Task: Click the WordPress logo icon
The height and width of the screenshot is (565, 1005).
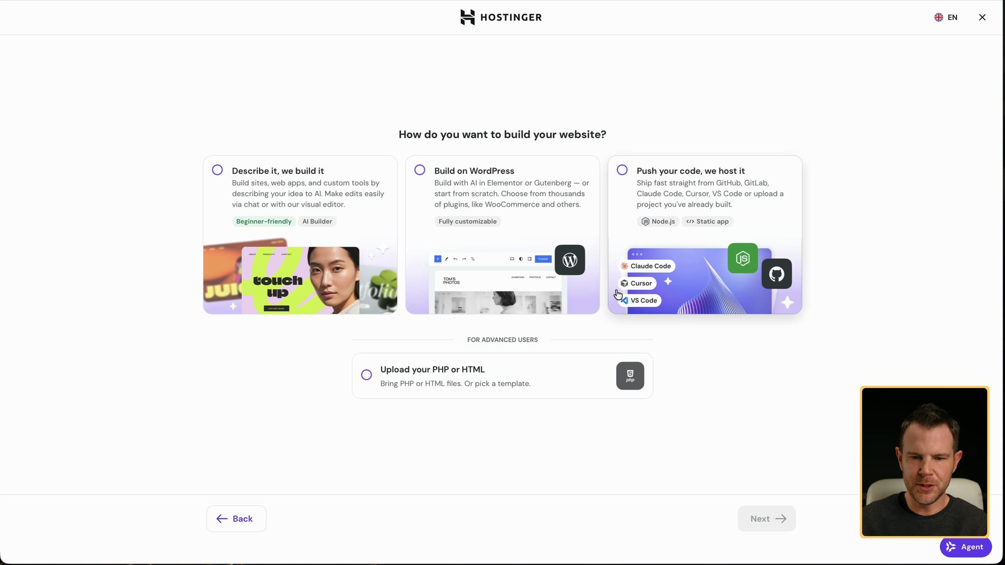Action: point(570,260)
